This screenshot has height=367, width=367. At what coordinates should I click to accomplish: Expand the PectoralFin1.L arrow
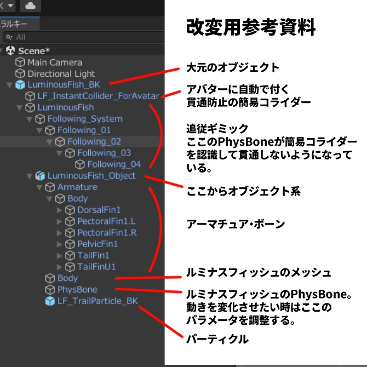[x=60, y=221]
